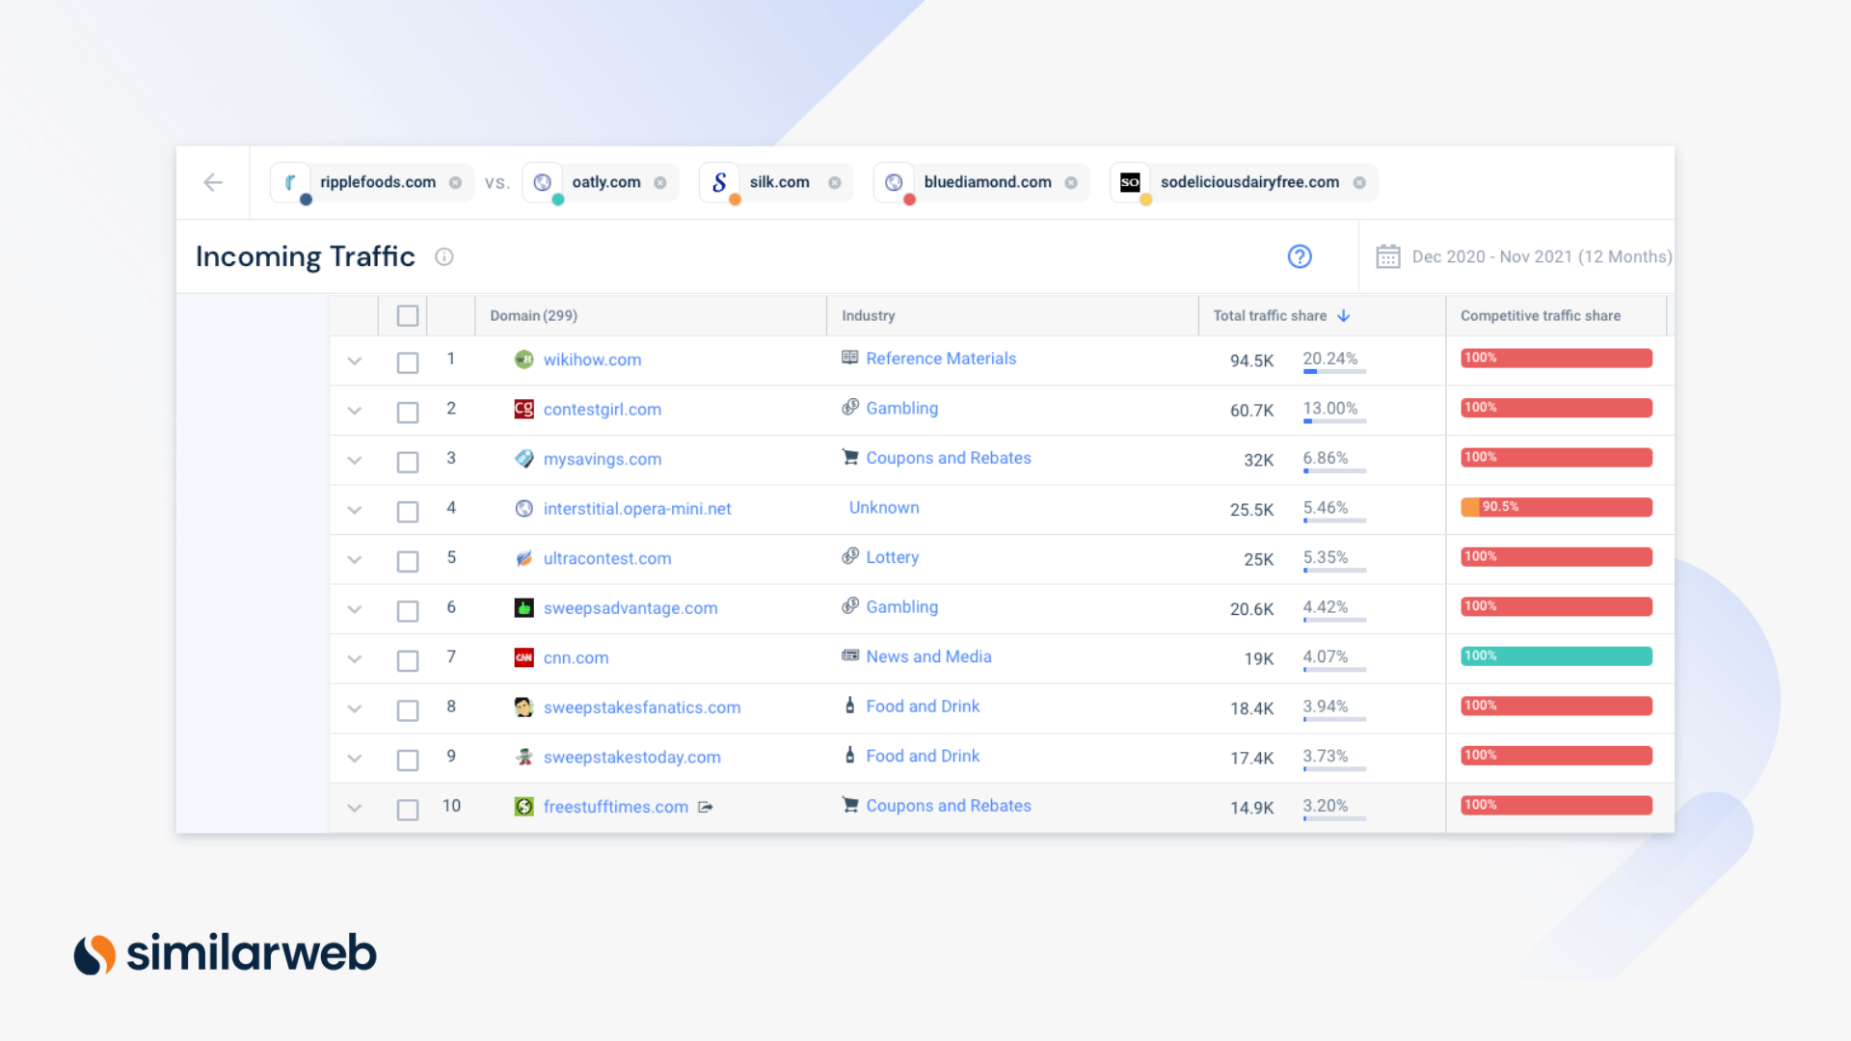This screenshot has height=1041, width=1851.
Task: Click the oatly.com globe icon
Action: point(543,182)
